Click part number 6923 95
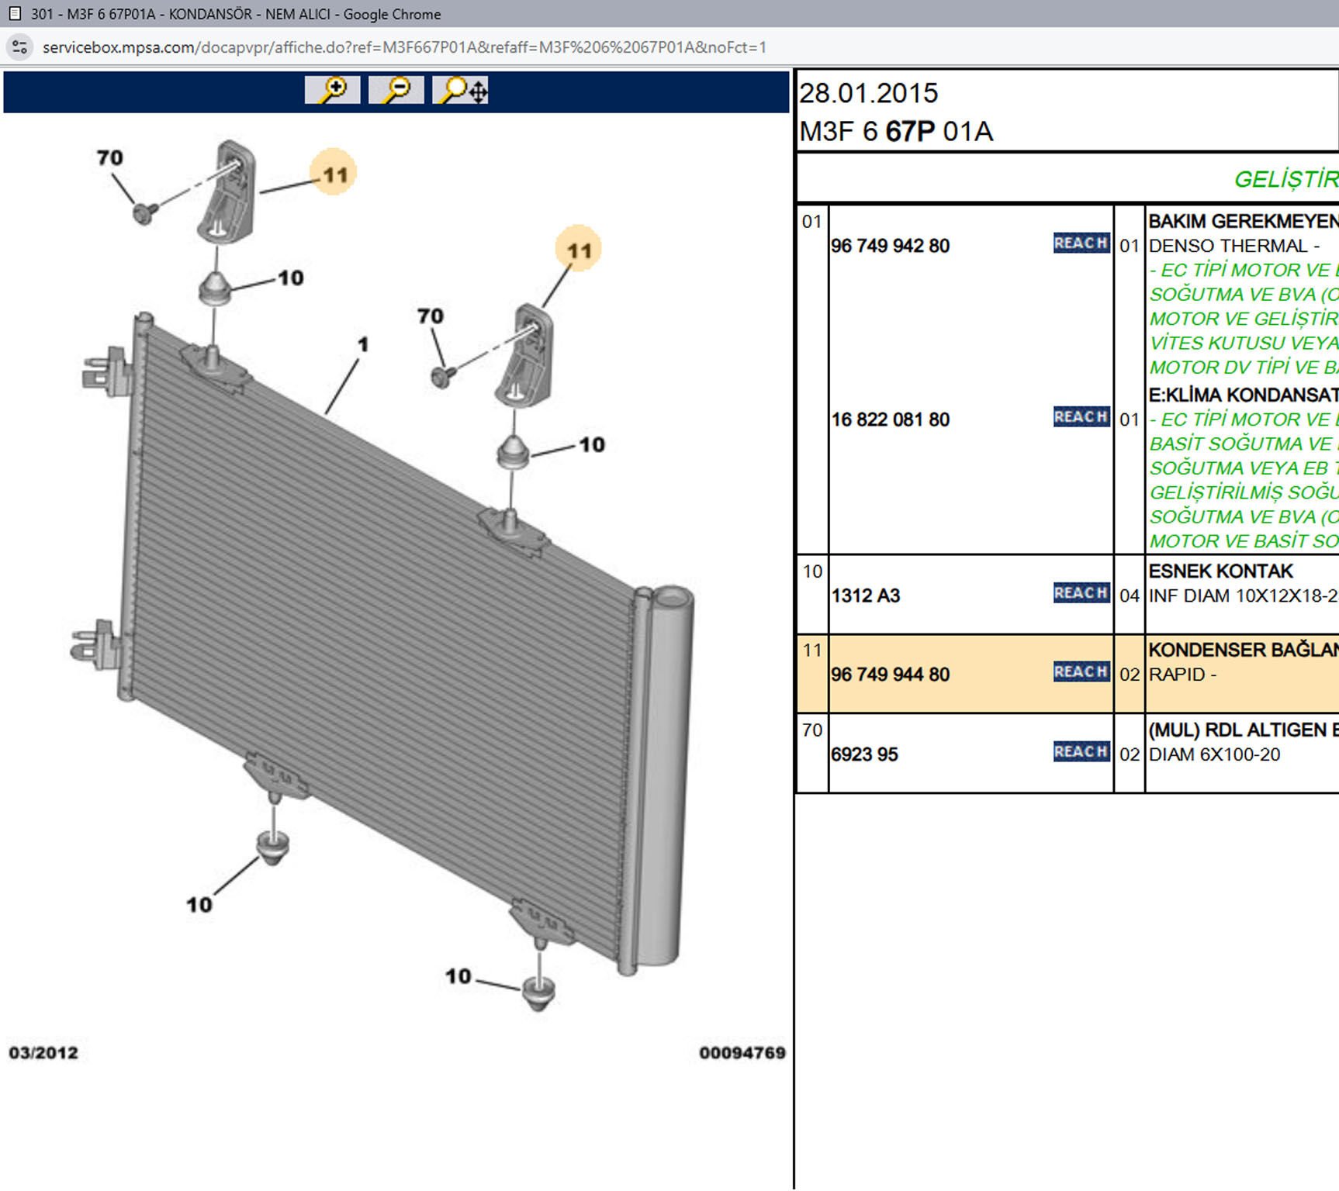 pyautogui.click(x=864, y=754)
